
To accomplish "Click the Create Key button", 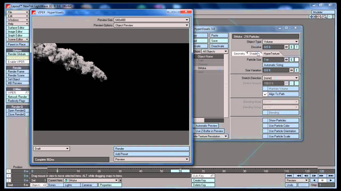I will [203, 180].
